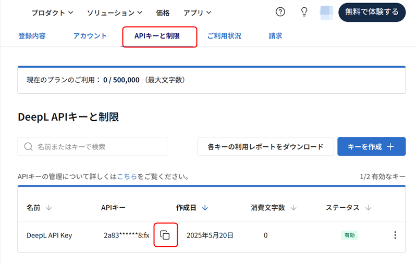
Task: Switch to the アカウント tab
Action: point(90,36)
